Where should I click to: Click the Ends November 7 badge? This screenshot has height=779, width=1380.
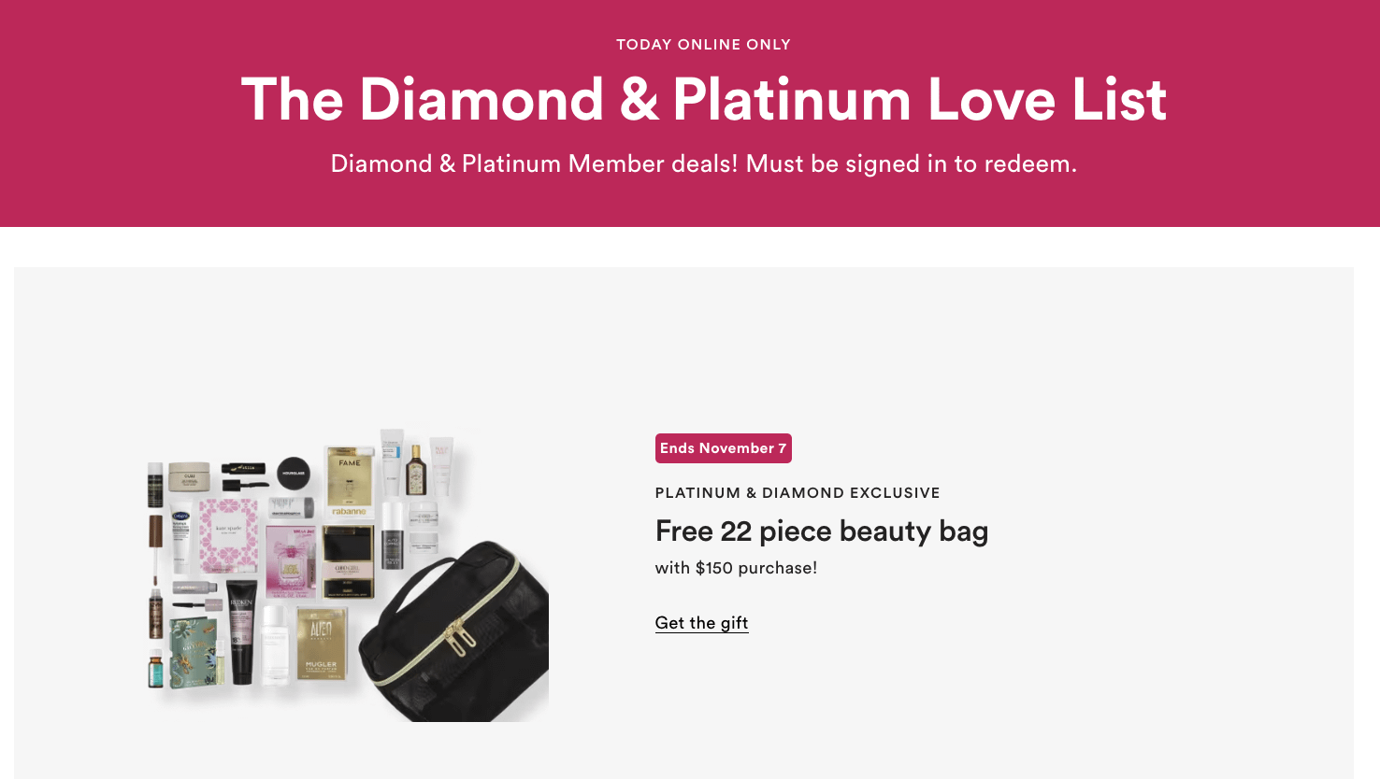tap(723, 448)
